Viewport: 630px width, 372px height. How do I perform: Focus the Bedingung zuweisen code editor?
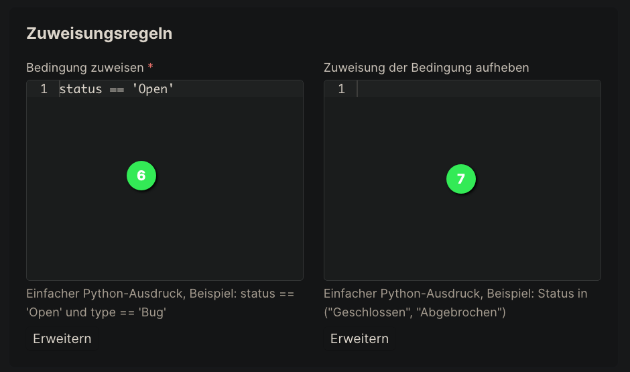click(x=165, y=180)
